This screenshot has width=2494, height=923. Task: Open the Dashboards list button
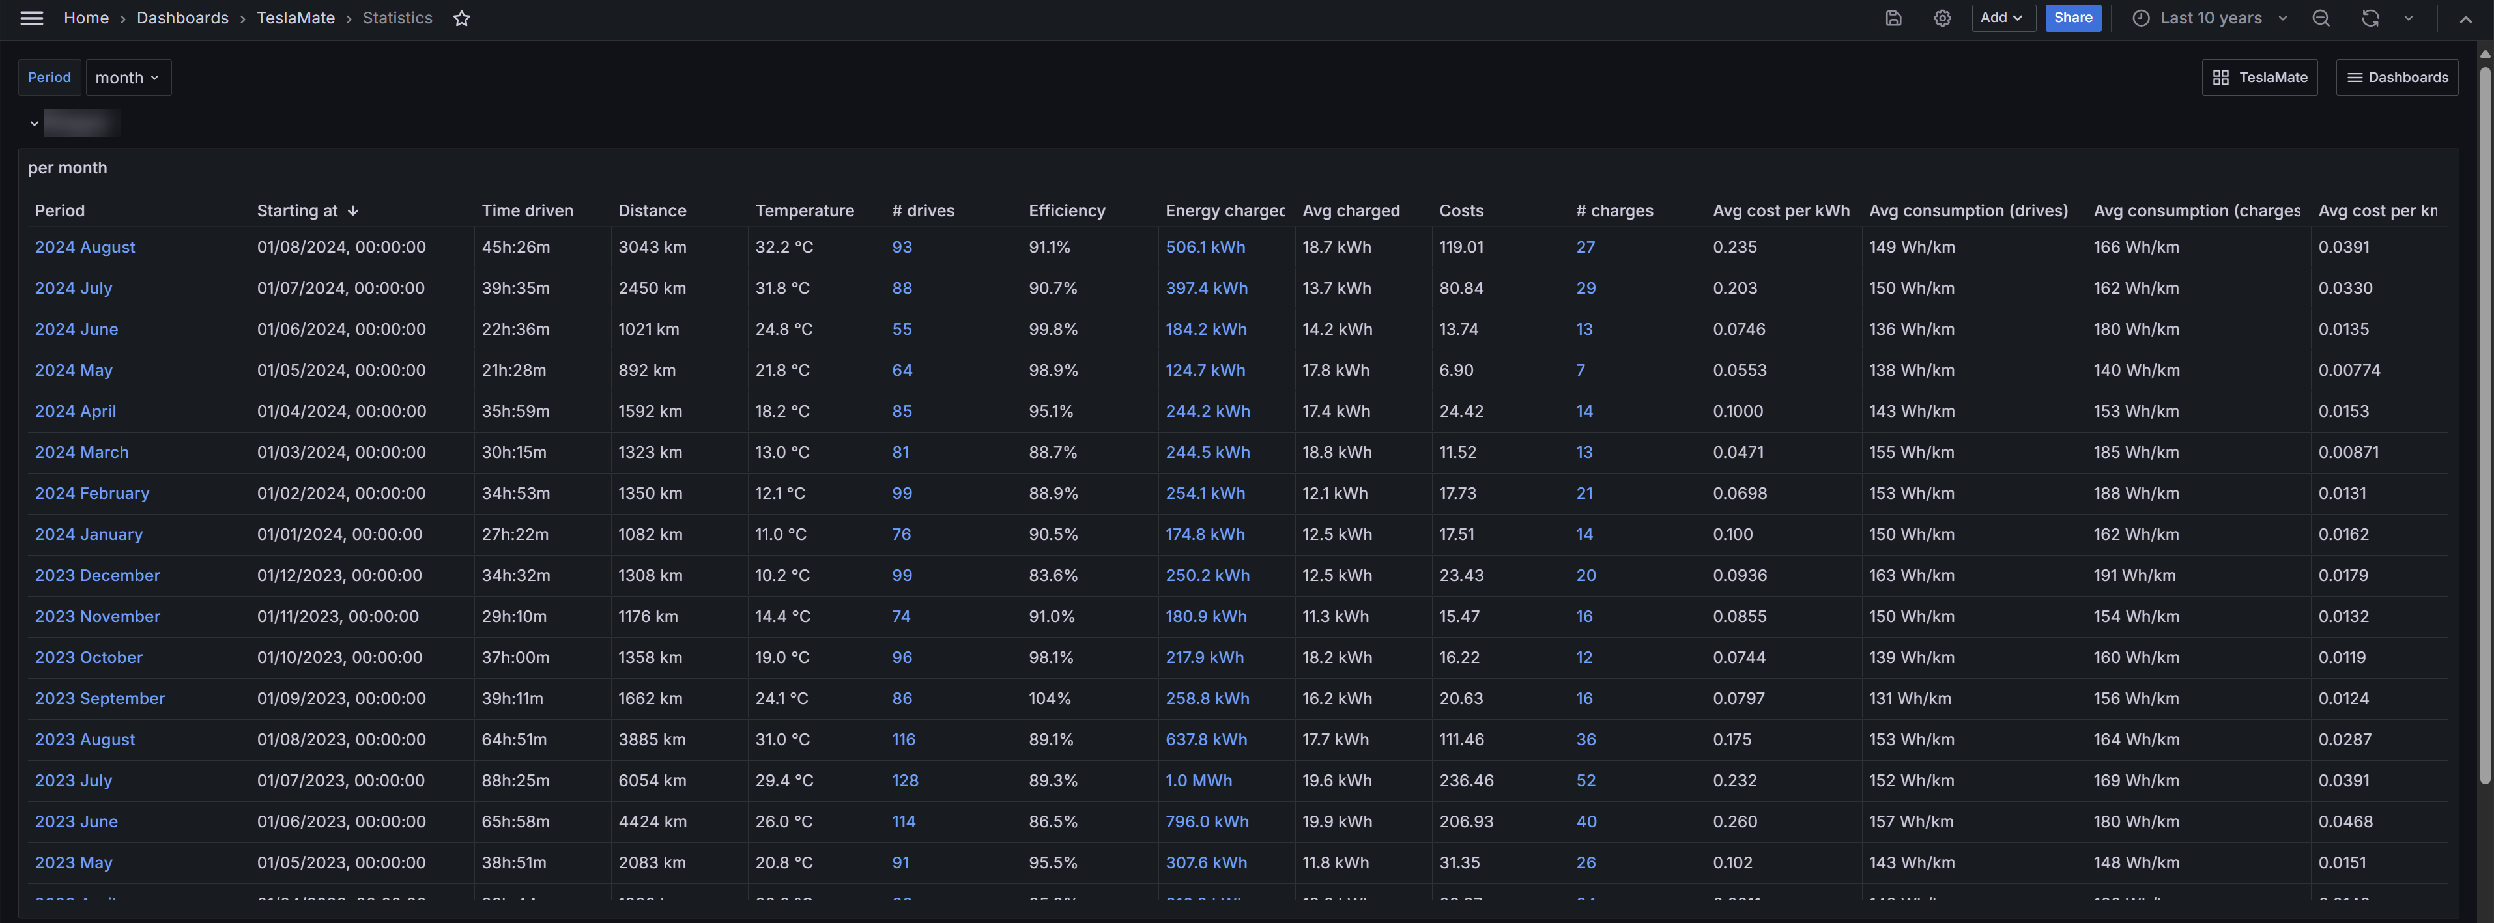pos(2396,78)
